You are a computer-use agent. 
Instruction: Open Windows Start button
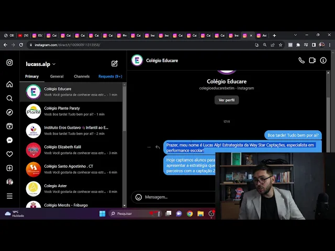[103, 213]
